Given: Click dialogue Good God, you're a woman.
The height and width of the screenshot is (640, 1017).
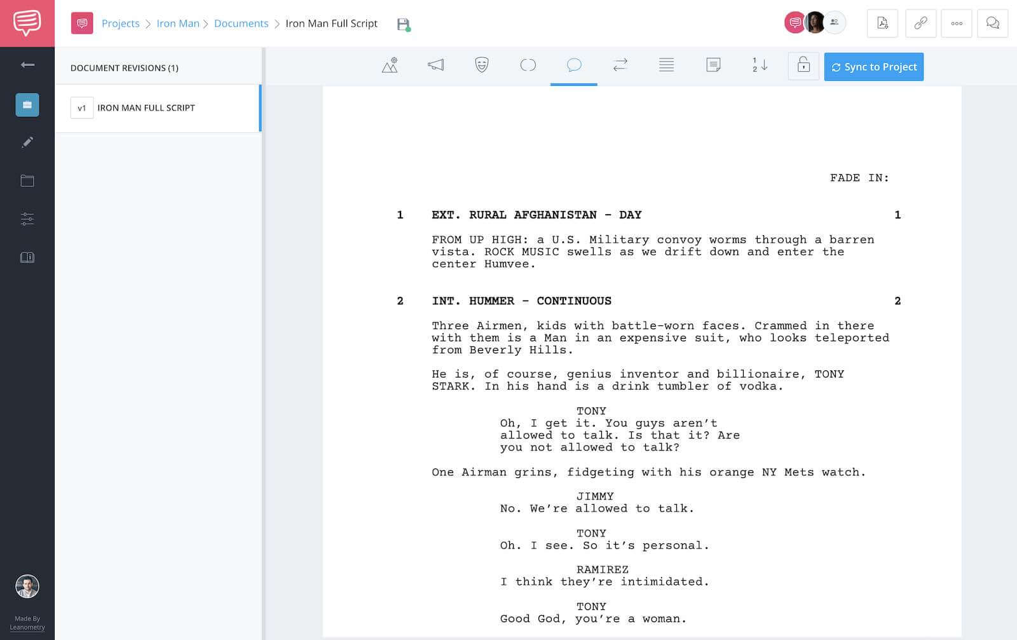Looking at the screenshot, I should [594, 618].
